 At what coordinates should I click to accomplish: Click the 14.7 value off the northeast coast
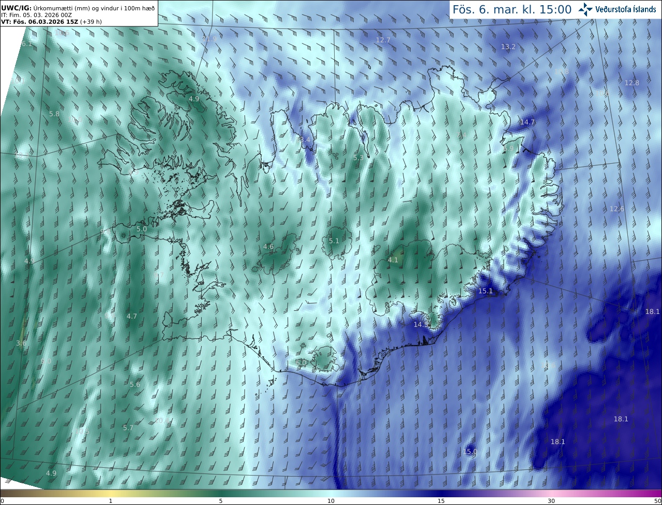528,122
